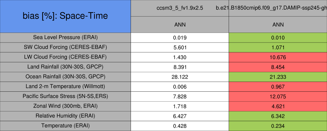Screen dimensions: 327x131
Task: Select the ccsm3_5_fv1.9x2.5 column header
Action: pos(180,8)
